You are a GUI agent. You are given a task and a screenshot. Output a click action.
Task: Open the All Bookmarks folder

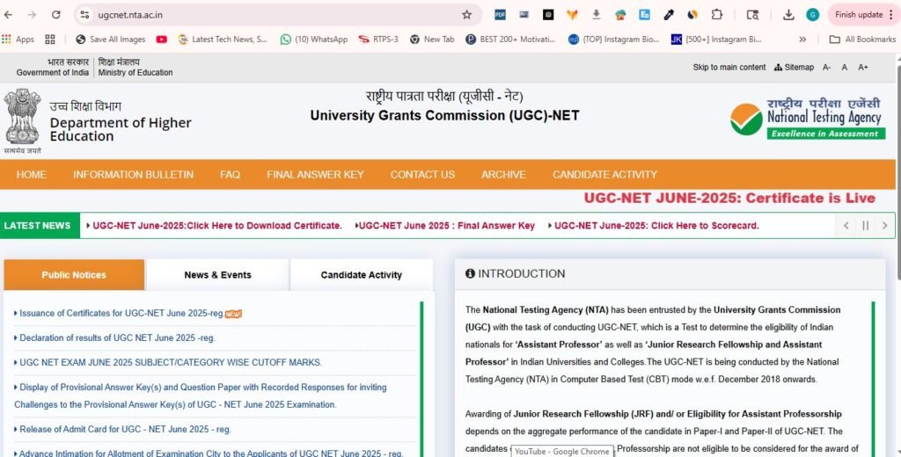click(862, 39)
